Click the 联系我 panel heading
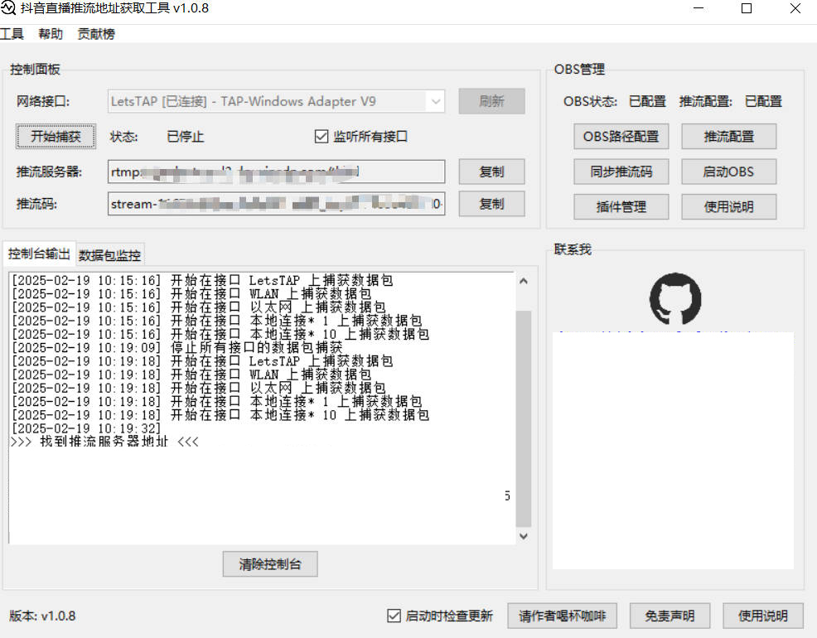 [573, 249]
